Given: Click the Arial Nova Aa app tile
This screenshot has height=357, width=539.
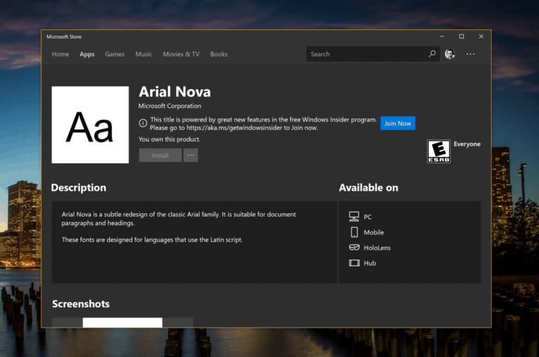Looking at the screenshot, I should point(90,125).
